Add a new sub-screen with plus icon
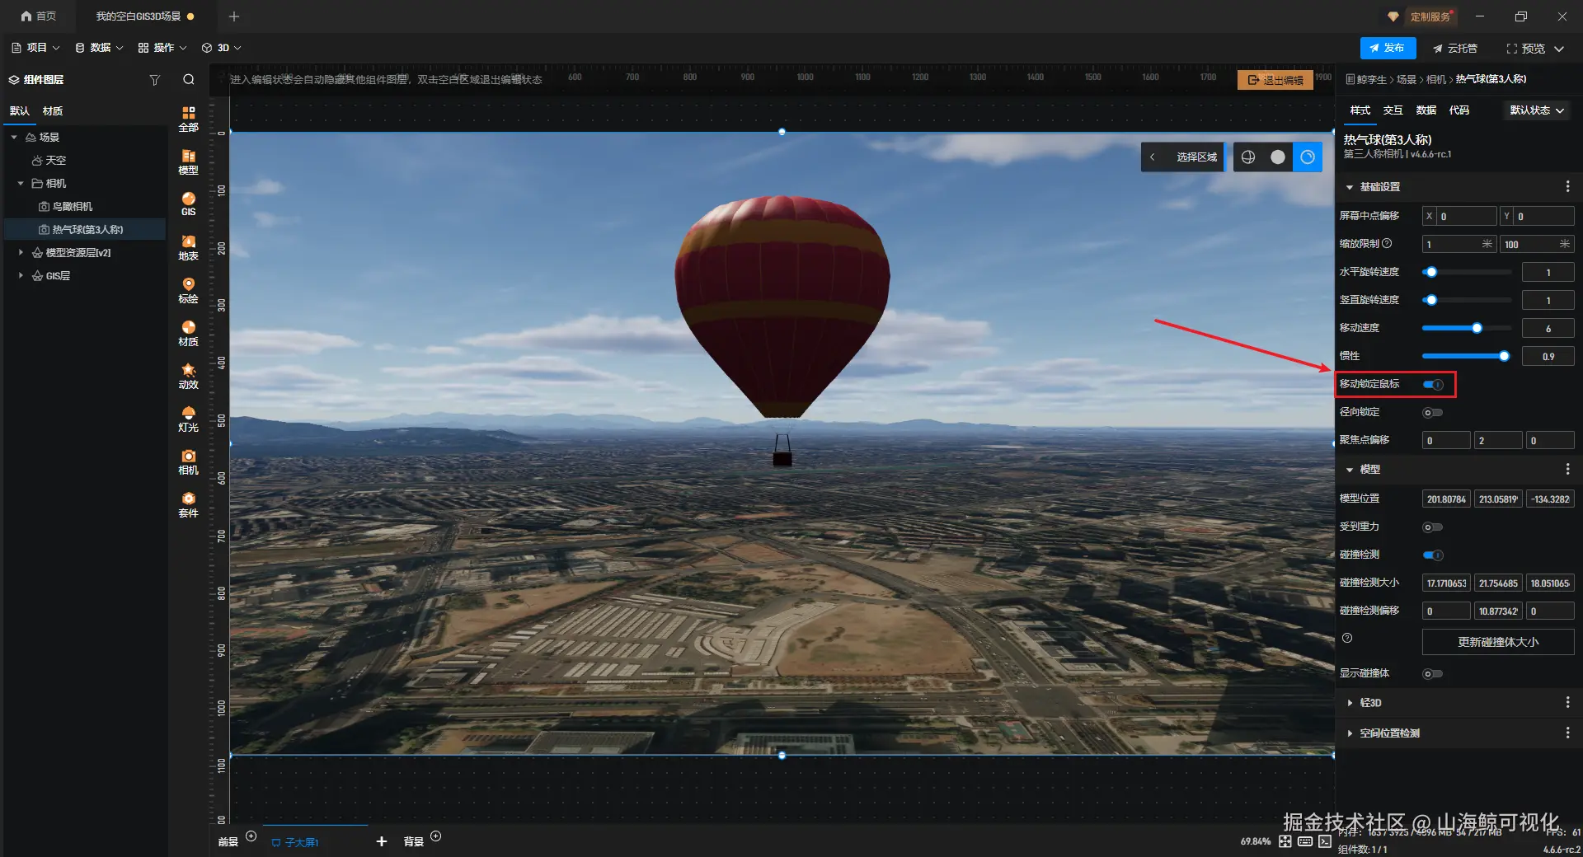 (382, 841)
